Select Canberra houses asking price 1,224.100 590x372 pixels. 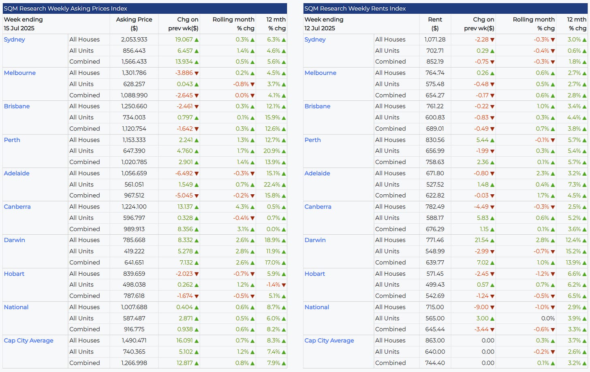click(134, 206)
